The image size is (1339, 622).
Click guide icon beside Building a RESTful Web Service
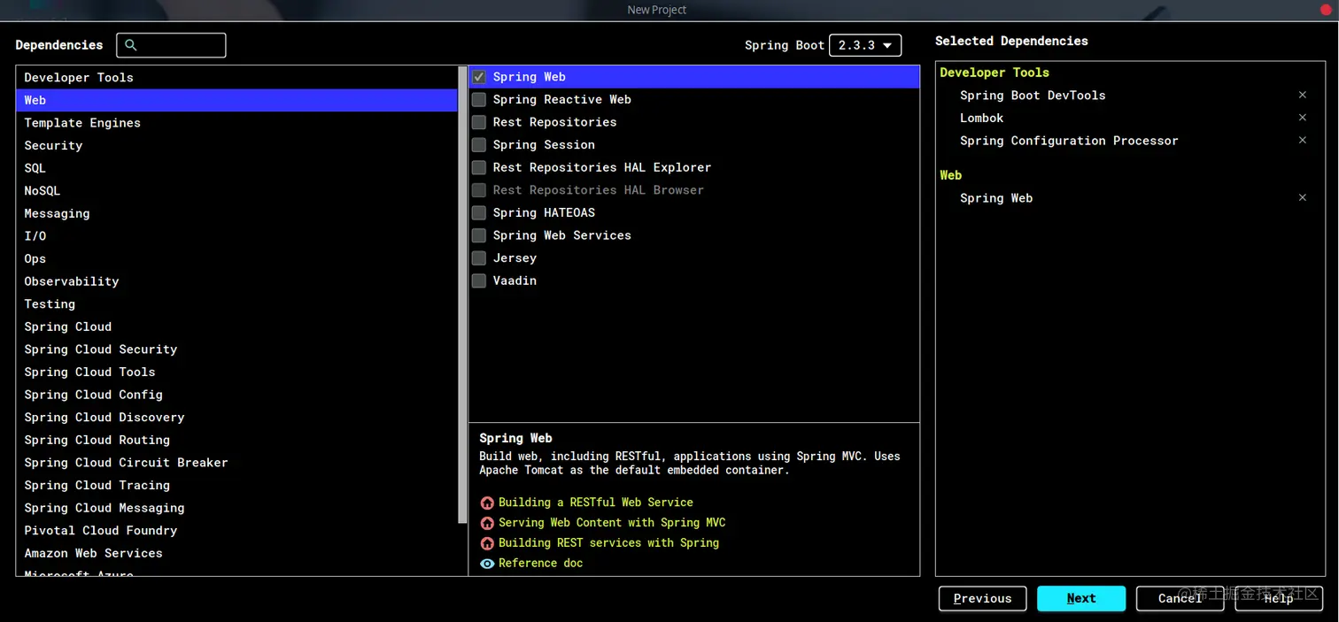tap(487, 503)
